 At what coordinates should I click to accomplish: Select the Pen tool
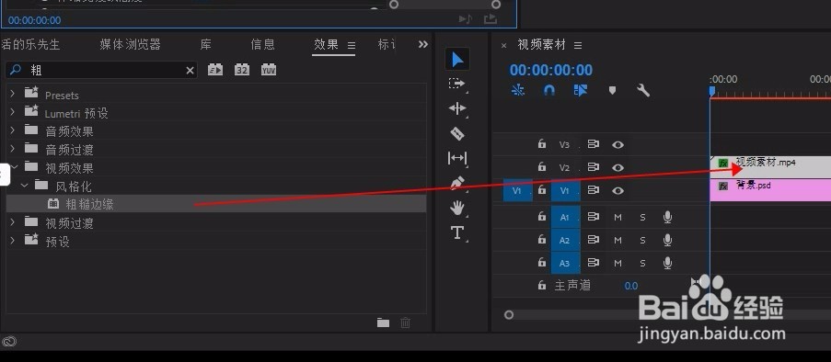tap(456, 183)
